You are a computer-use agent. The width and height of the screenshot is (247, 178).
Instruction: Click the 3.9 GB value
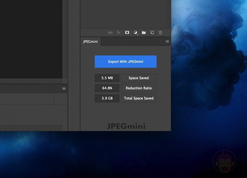[107, 98]
